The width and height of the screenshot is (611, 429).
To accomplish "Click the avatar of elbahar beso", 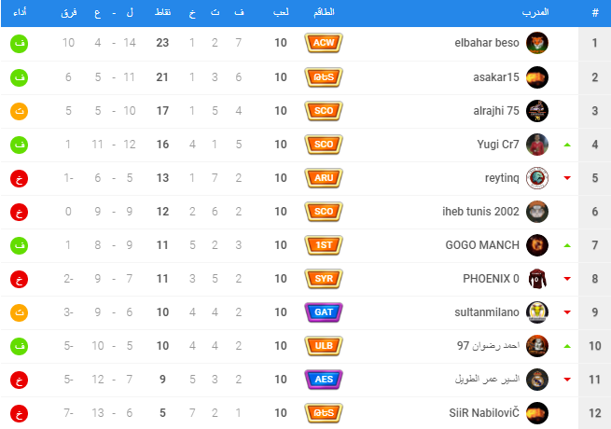I will tap(537, 43).
